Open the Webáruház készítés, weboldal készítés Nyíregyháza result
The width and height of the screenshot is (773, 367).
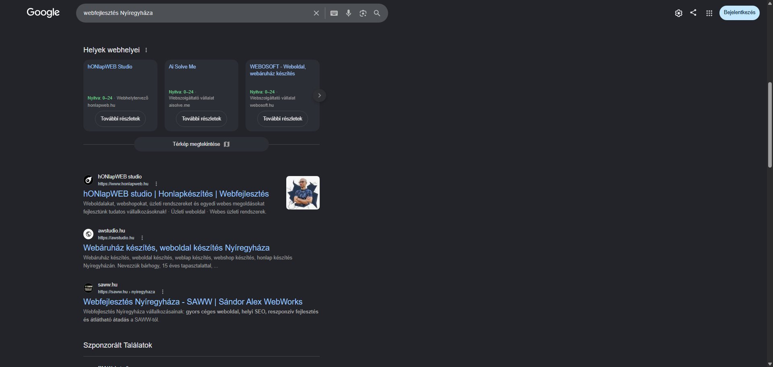pos(176,248)
